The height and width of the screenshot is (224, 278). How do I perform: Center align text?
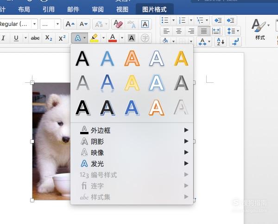tap(179, 31)
